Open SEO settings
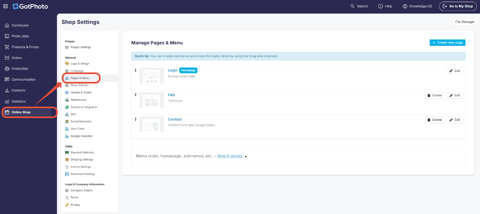The width and height of the screenshot is (480, 214). (73, 114)
